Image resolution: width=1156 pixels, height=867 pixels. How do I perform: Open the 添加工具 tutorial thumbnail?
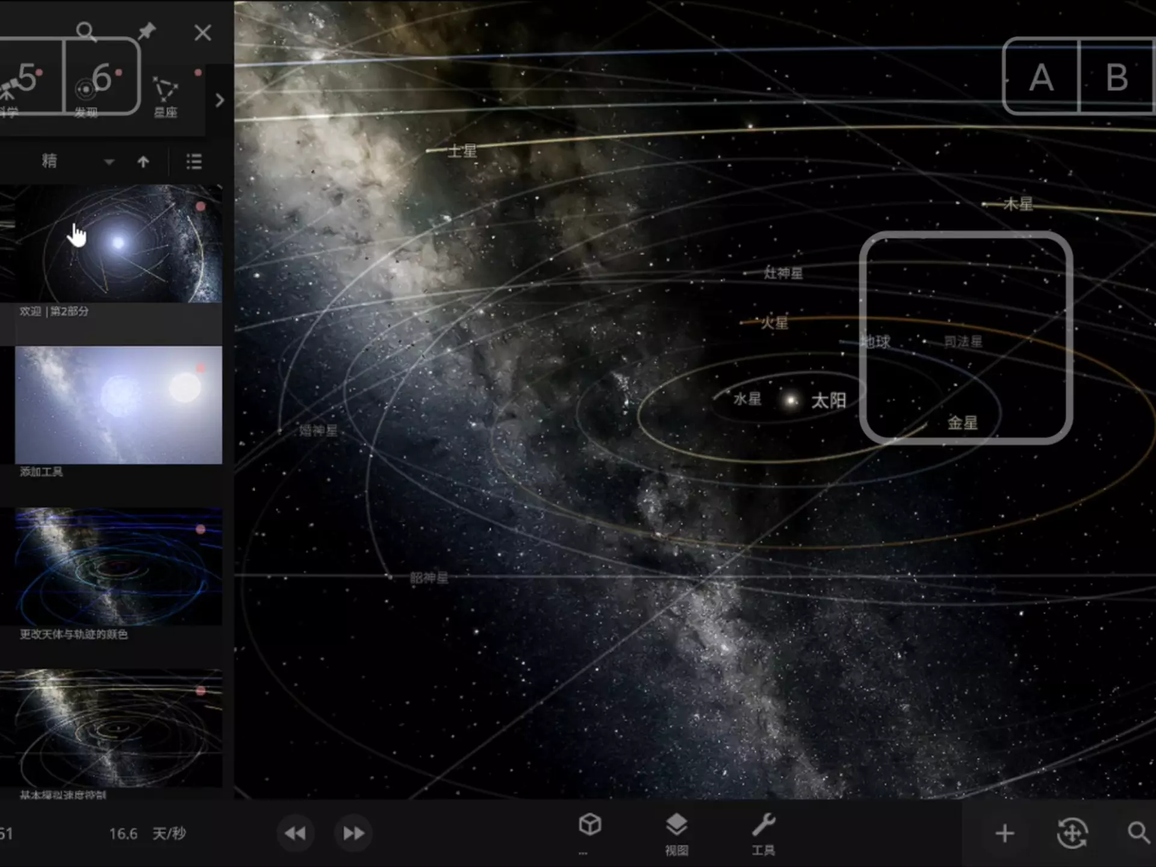119,405
